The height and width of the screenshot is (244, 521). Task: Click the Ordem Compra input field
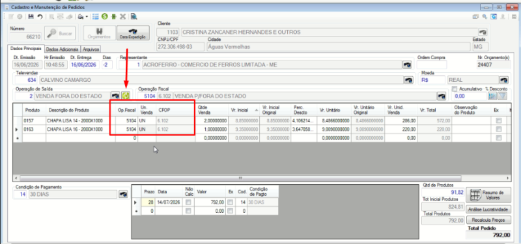[x=432, y=64]
